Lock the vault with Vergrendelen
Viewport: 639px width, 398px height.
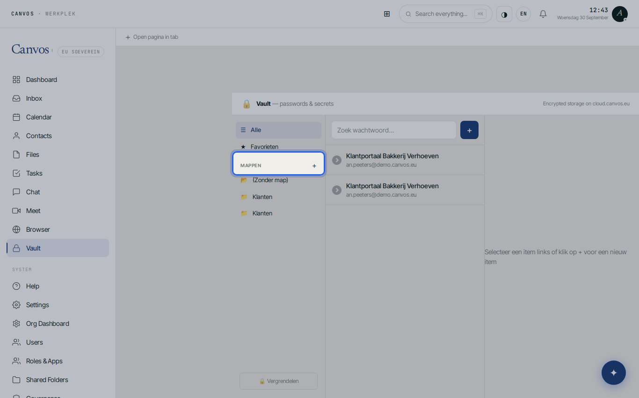tap(278, 381)
